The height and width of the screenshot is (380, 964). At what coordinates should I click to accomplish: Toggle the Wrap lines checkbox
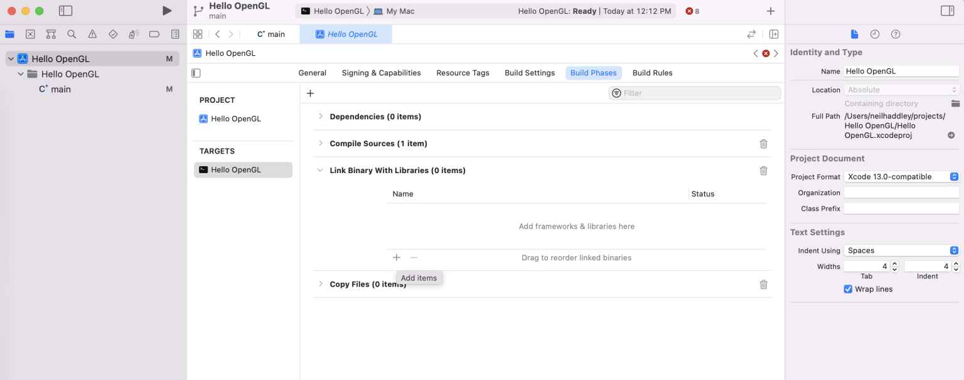click(x=849, y=289)
